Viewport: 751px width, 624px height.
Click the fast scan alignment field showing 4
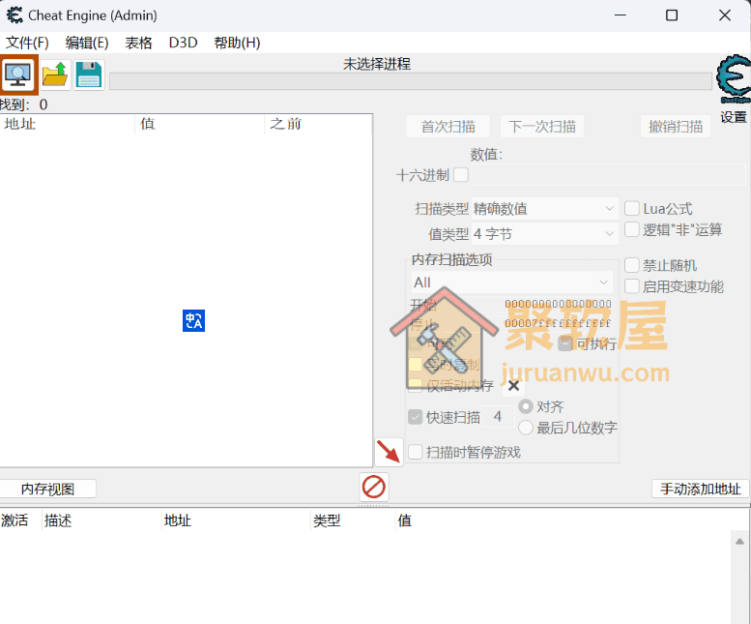tap(498, 416)
